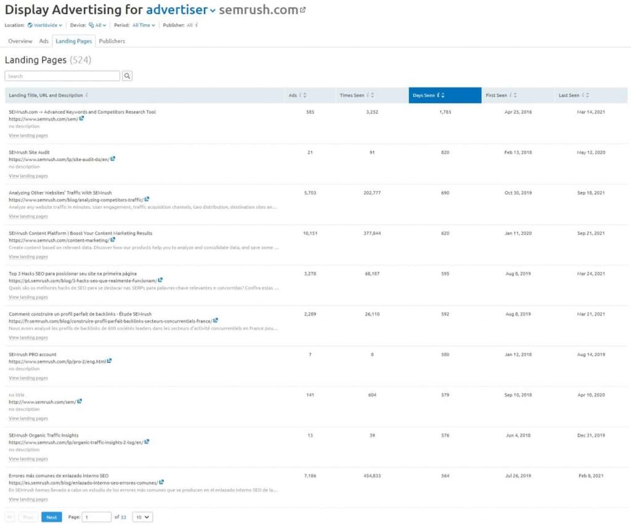Click Last Seen date Aug 14, 2019
The height and width of the screenshot is (525, 631).
591,355
